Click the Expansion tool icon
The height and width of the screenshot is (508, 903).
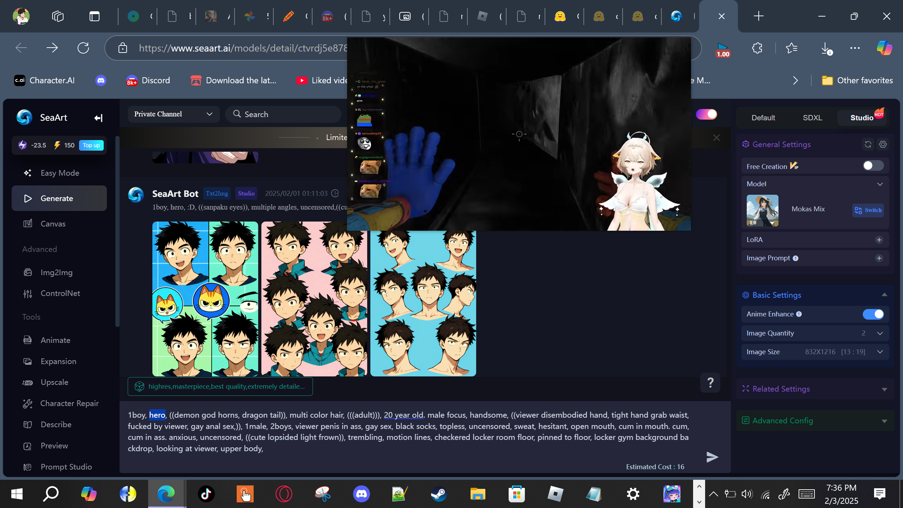tap(28, 361)
